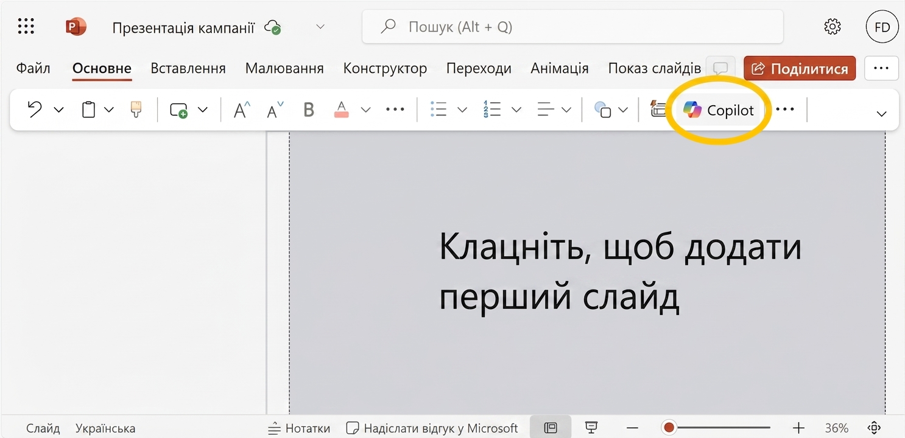Zoom in with plus button
Viewport: 905px width, 438px height.
798,428
